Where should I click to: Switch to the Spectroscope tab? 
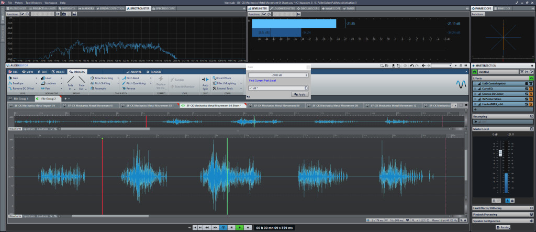coord(163,8)
